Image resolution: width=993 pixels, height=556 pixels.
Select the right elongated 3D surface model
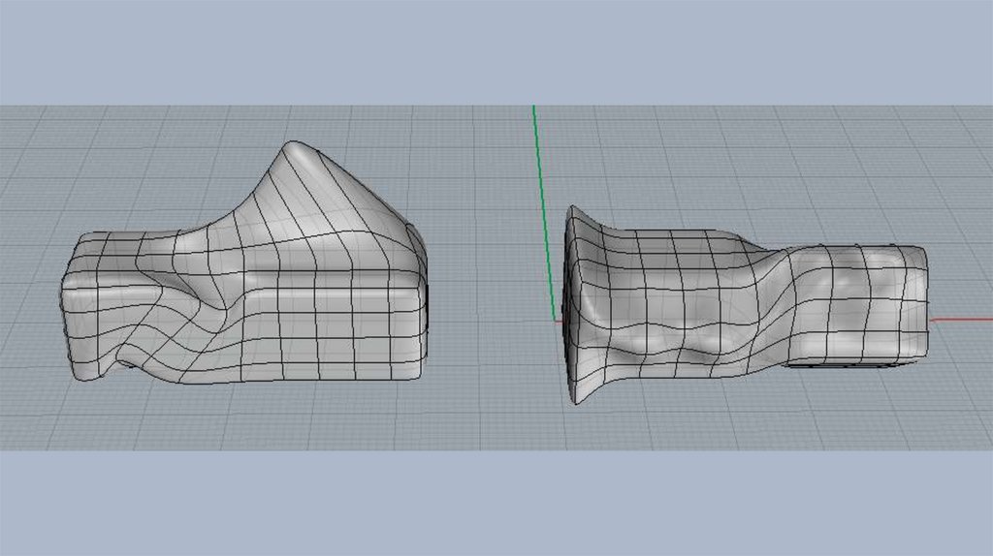pyautogui.click(x=746, y=306)
